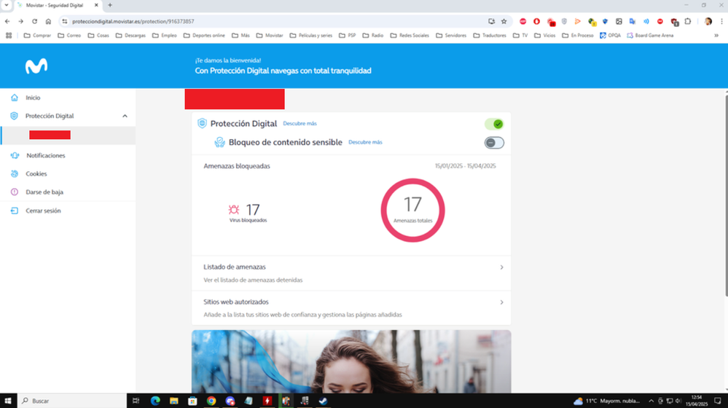Open the Redes Sociales bookmarks folder
The width and height of the screenshot is (728, 408).
(x=409, y=35)
